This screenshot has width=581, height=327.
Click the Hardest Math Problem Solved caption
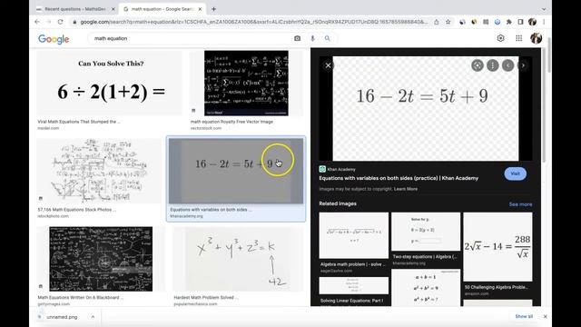coord(206,297)
